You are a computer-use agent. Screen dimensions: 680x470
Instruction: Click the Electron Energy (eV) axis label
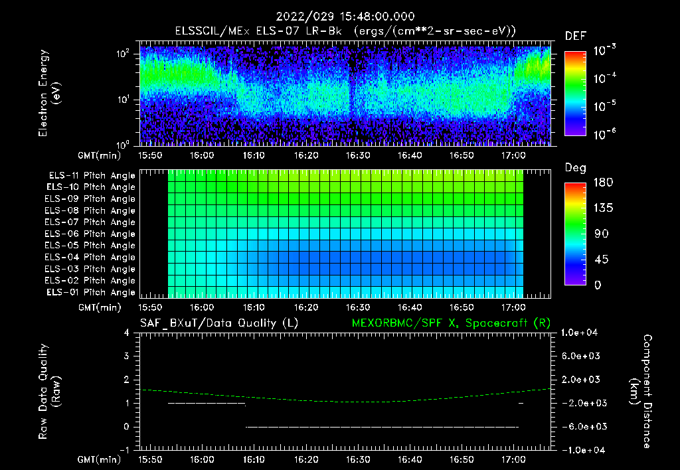(x=49, y=93)
